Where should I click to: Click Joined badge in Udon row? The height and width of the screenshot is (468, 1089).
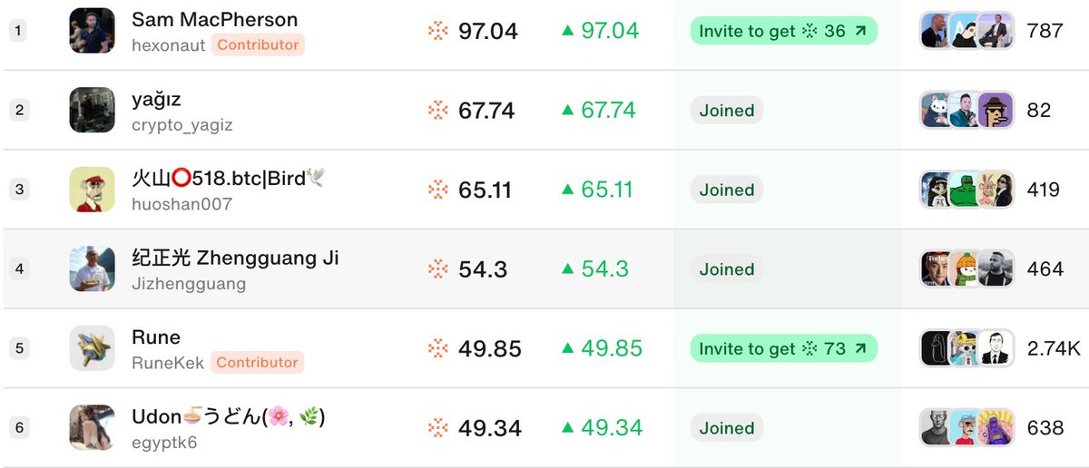click(x=727, y=428)
